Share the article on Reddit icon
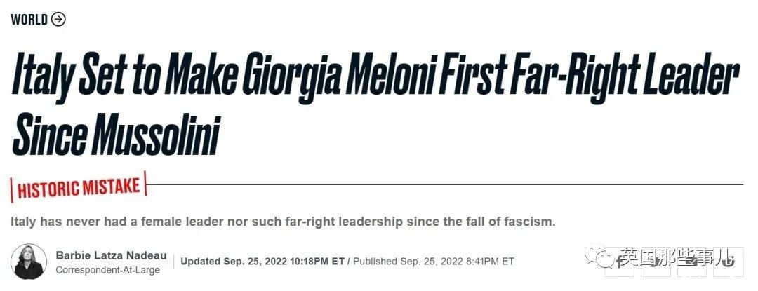 click(728, 262)
